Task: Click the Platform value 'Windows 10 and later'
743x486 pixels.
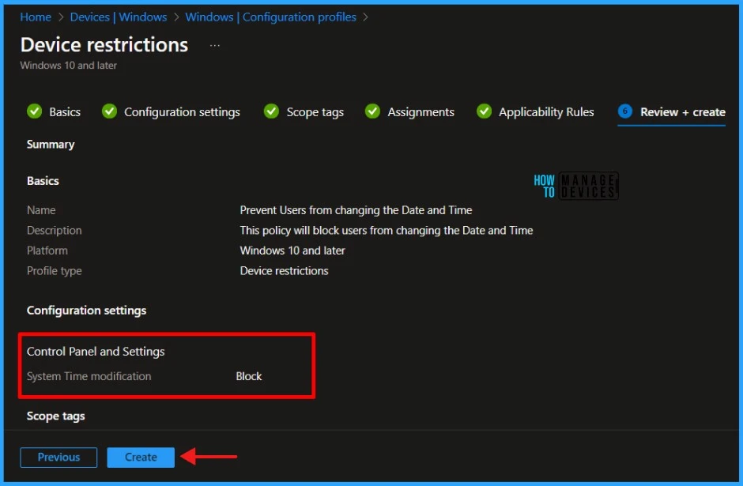Action: point(292,251)
